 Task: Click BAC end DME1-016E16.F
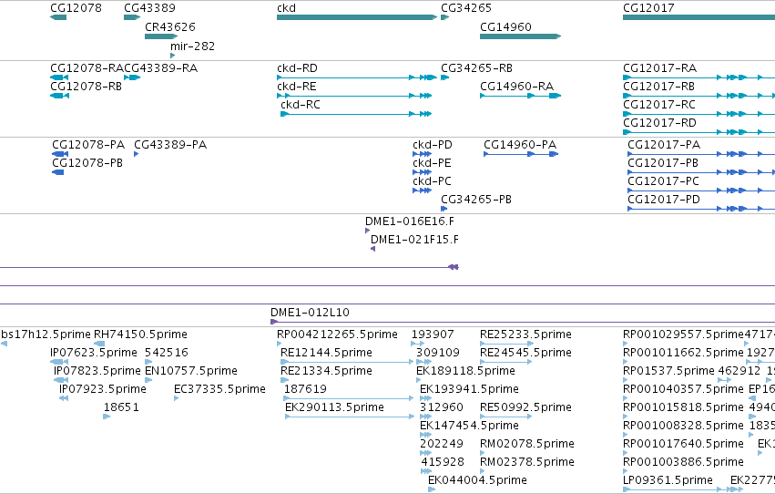409,221
